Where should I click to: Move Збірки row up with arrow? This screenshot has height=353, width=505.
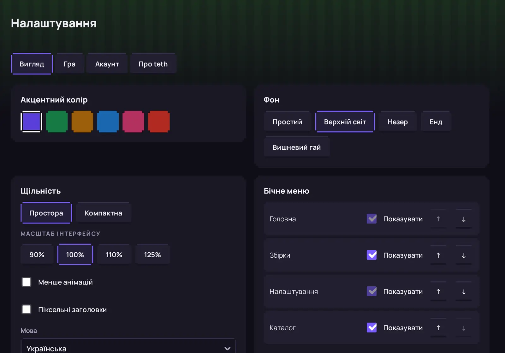coord(438,255)
